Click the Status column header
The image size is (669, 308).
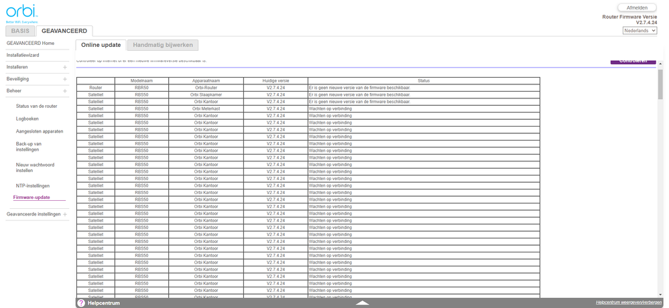(424, 80)
